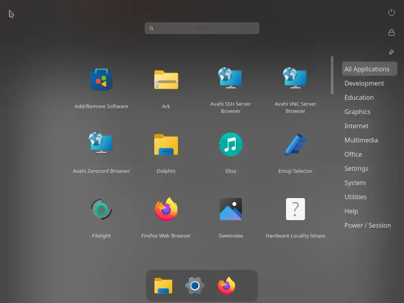Click the "Firefox Web Browser" label
Viewport: 404px width, 303px height.
(x=166, y=236)
